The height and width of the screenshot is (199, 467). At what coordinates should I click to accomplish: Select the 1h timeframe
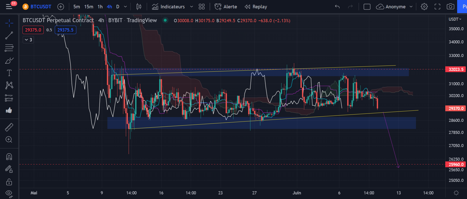100,7
